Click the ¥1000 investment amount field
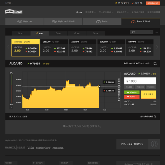165x165 pixels. pos(140,81)
